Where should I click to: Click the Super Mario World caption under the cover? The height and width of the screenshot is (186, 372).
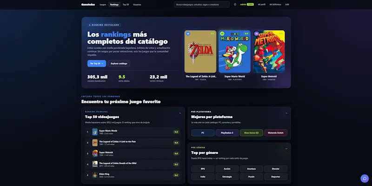[235, 77]
